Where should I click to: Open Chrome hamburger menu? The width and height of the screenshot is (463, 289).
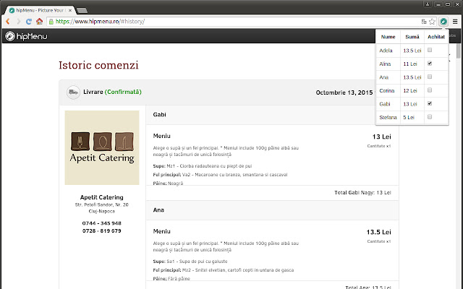click(x=455, y=21)
